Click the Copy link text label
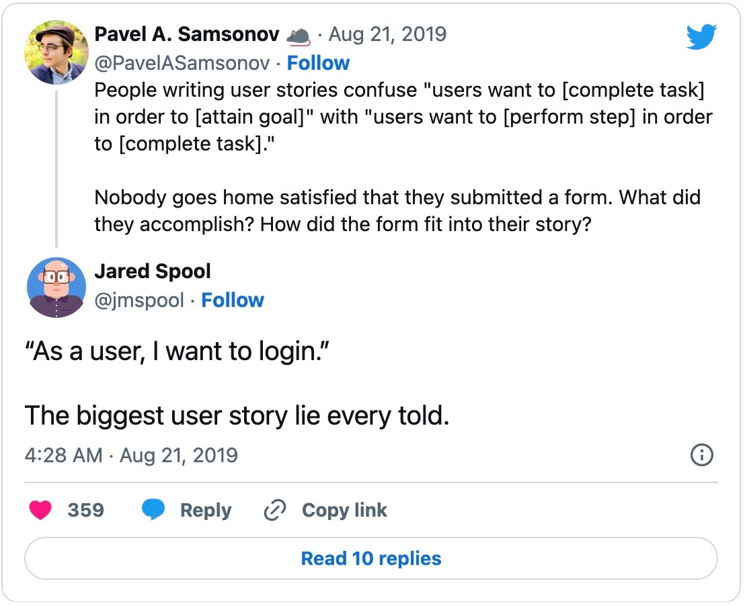 click(344, 511)
